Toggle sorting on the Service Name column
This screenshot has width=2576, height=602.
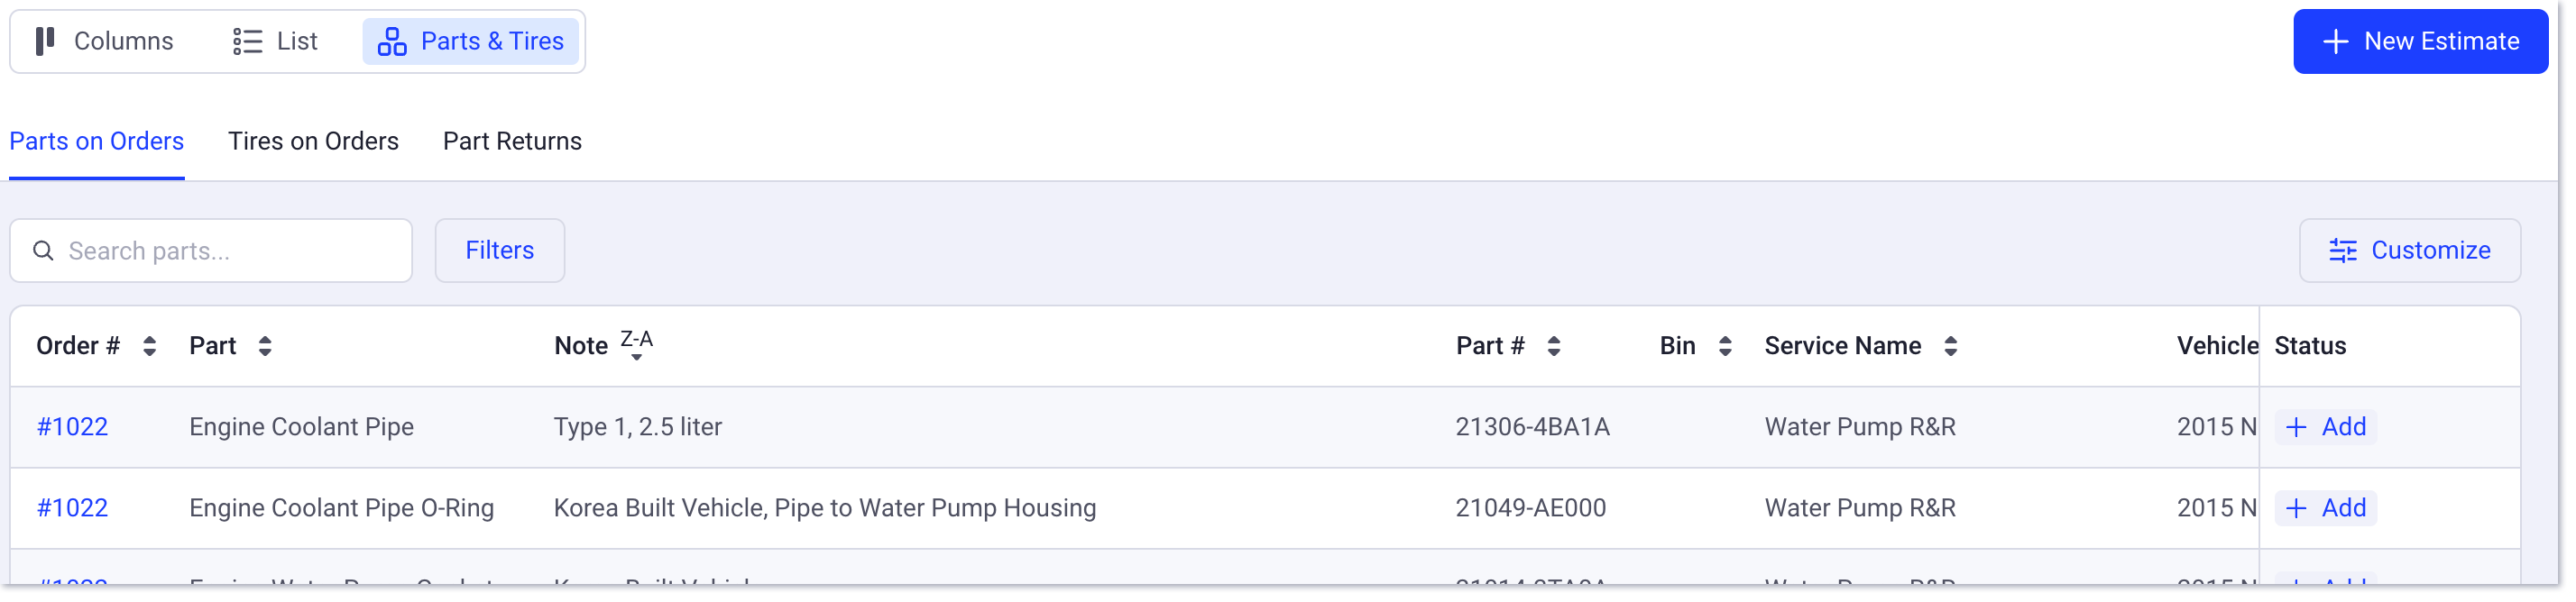1952,345
